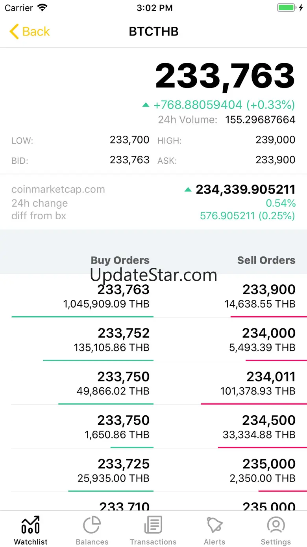Tap the large 233,763 last price
The width and height of the screenshot is (307, 547).
[225, 76]
